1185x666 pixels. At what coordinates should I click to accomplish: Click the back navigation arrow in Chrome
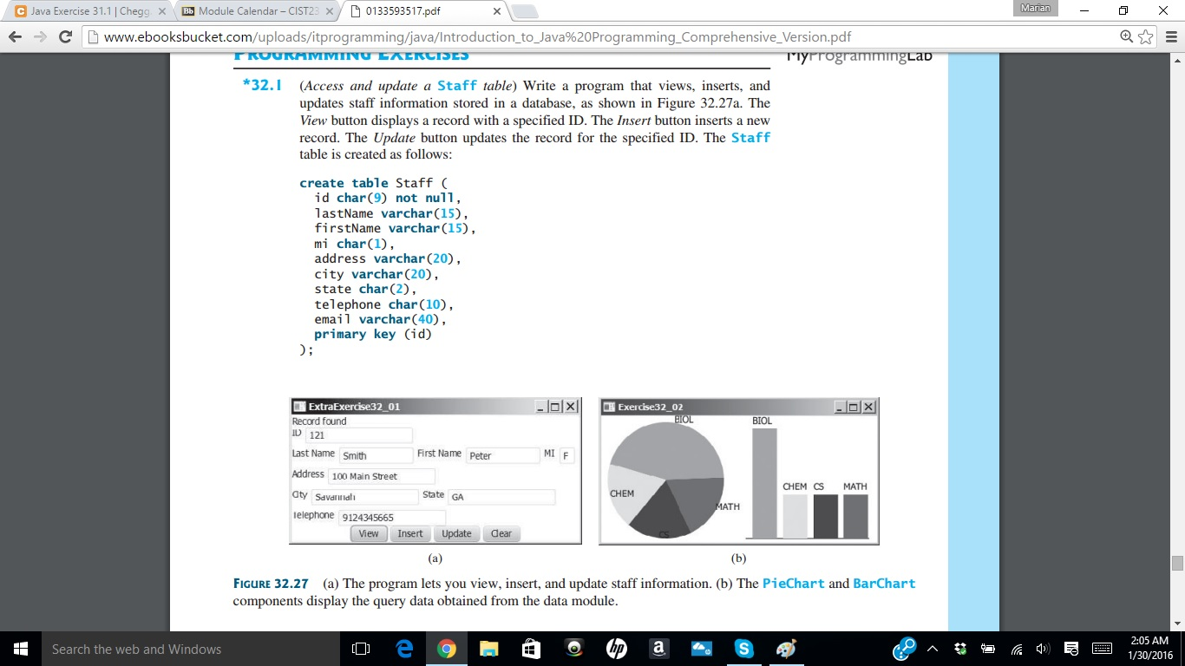[x=16, y=36]
